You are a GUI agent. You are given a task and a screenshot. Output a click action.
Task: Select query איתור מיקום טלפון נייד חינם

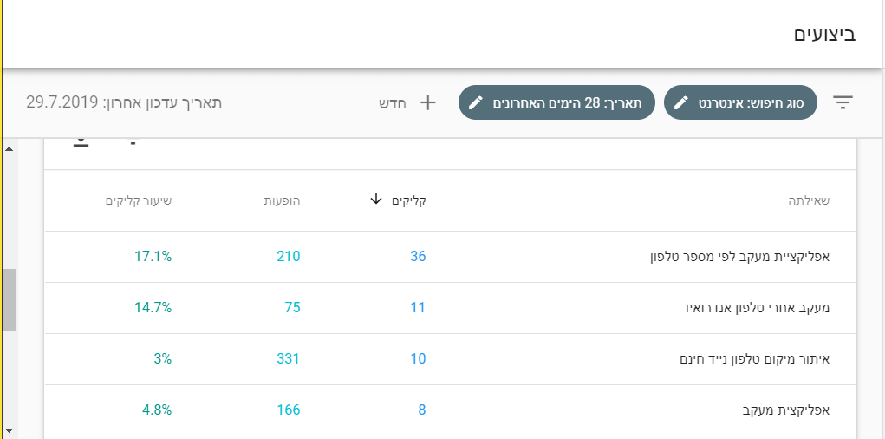click(755, 359)
